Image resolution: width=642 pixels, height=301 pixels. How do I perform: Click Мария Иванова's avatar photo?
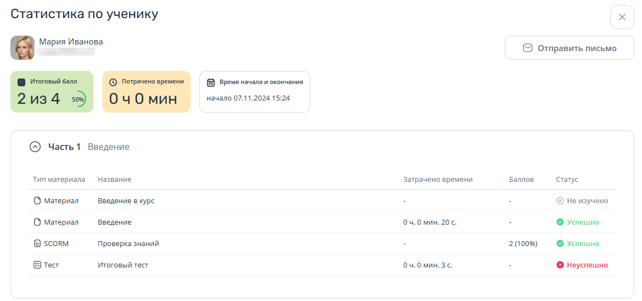click(23, 47)
